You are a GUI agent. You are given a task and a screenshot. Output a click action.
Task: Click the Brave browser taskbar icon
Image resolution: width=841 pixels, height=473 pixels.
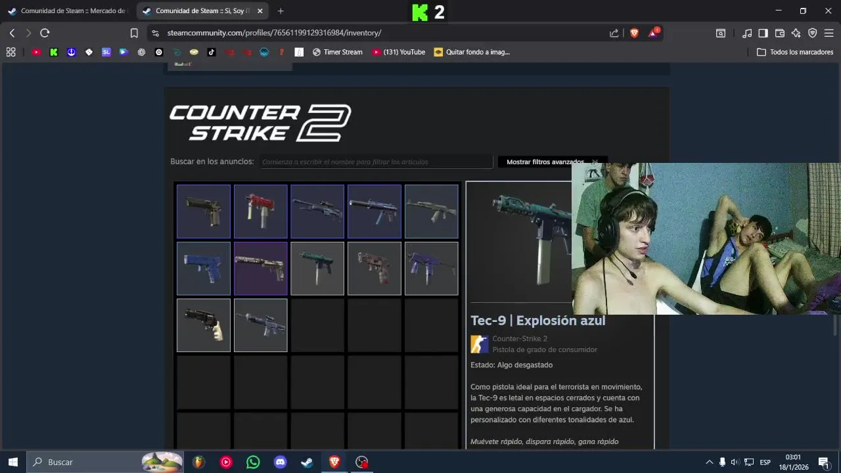334,462
